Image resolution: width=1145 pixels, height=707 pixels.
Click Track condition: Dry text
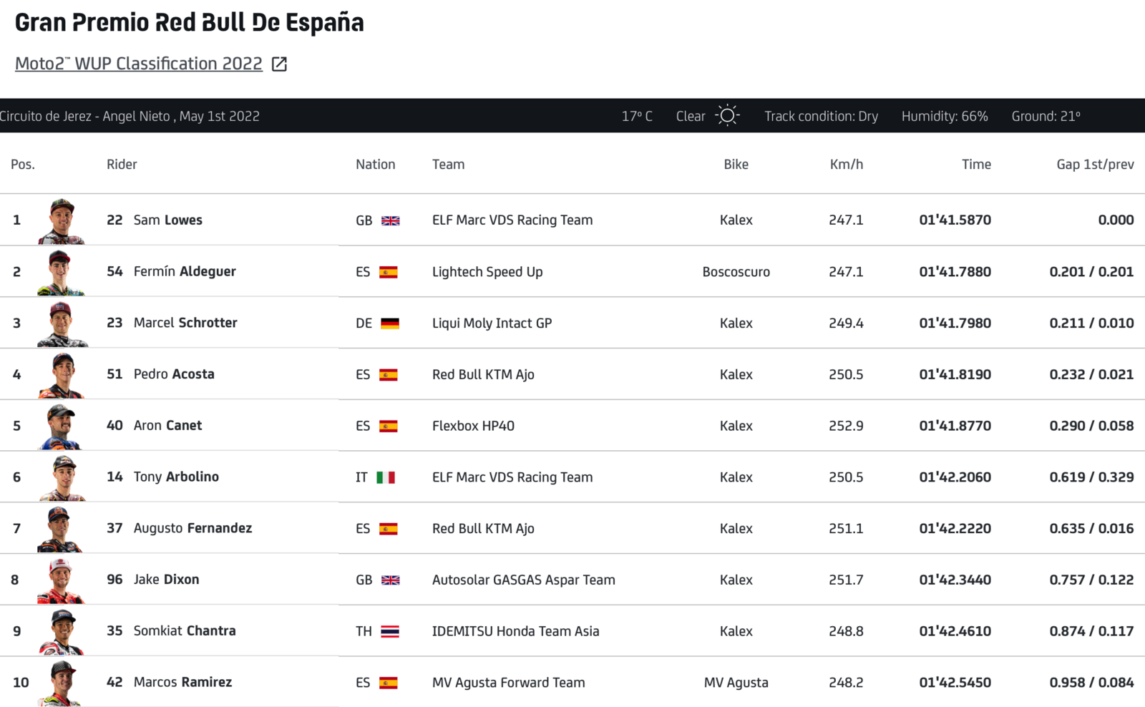click(x=821, y=116)
